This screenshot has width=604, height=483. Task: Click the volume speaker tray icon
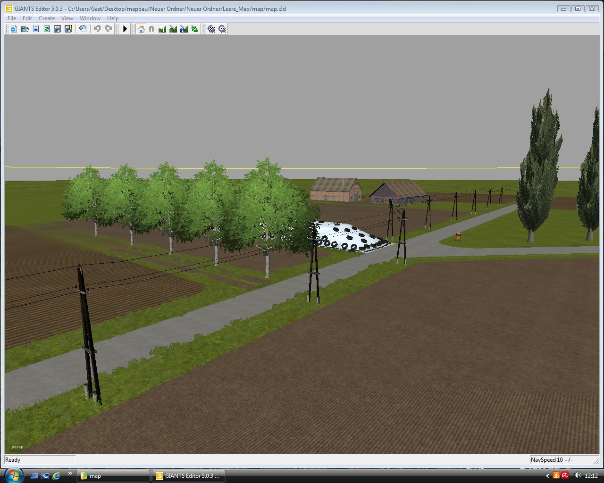coord(578,475)
